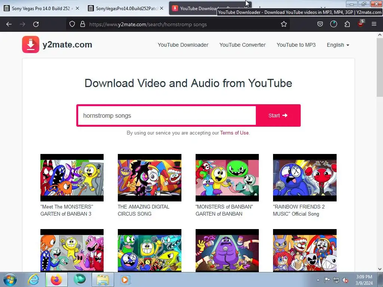
Task: Open second-row circus characters thumbnail with shark
Action: click(304, 250)
